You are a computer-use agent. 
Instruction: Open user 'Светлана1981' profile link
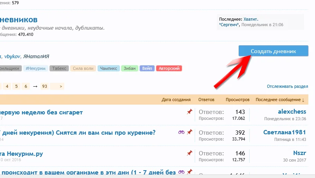point(284,132)
